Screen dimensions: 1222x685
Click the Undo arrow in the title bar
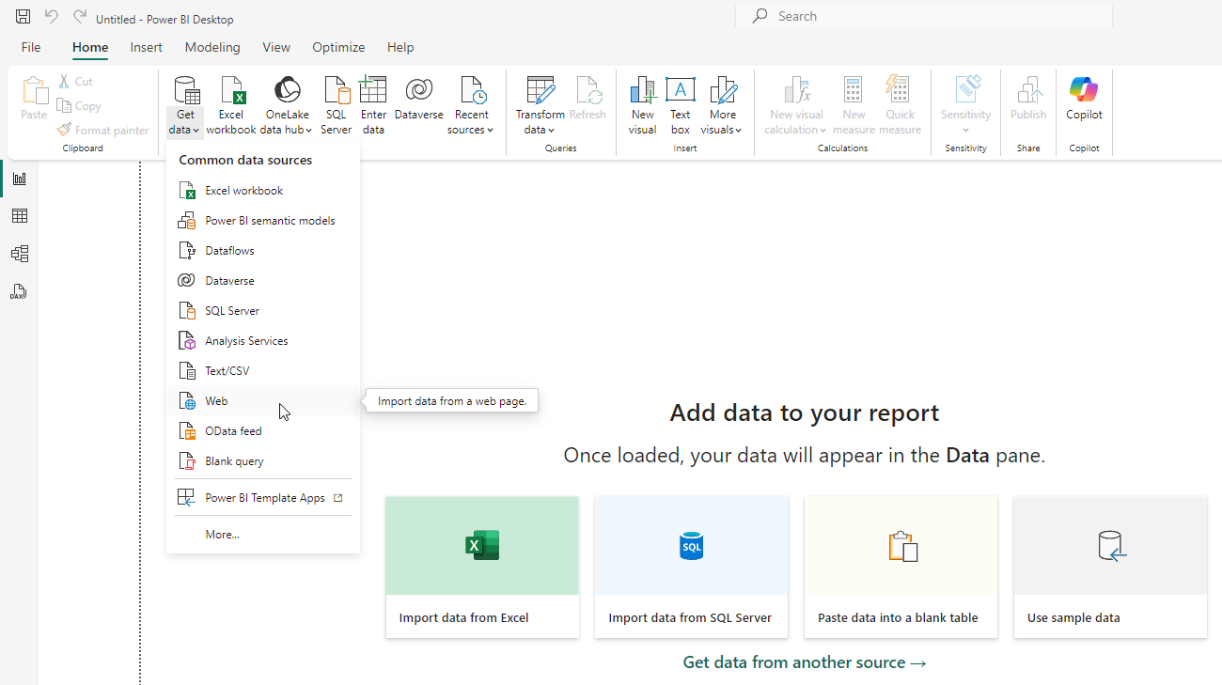(52, 17)
